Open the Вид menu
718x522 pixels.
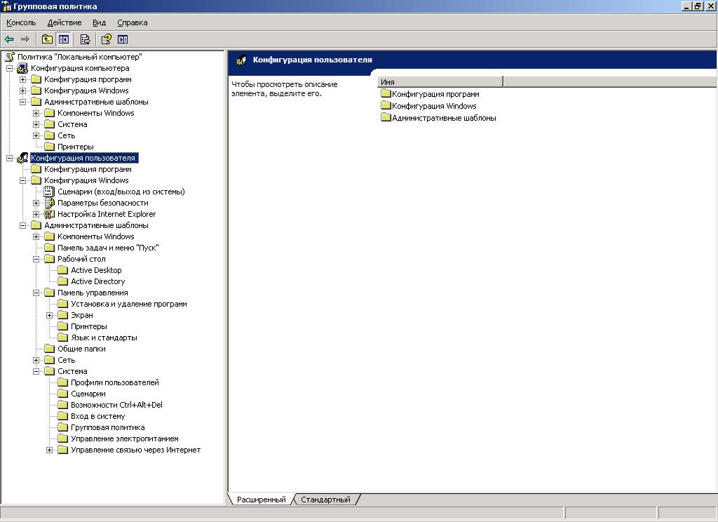(x=99, y=22)
